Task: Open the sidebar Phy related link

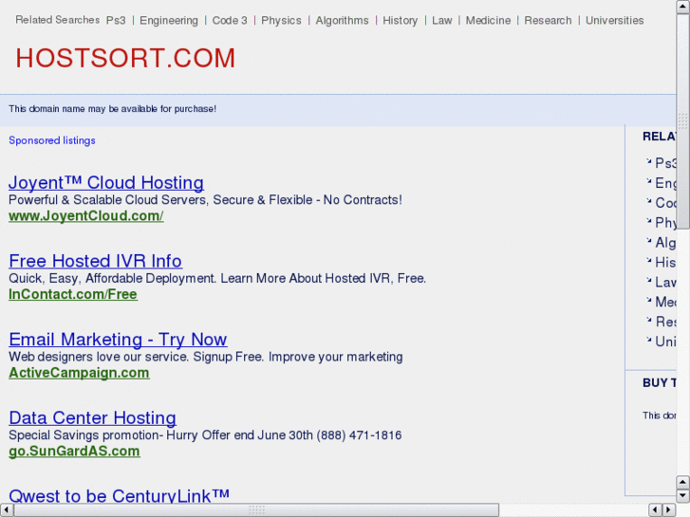Action: 665,223
